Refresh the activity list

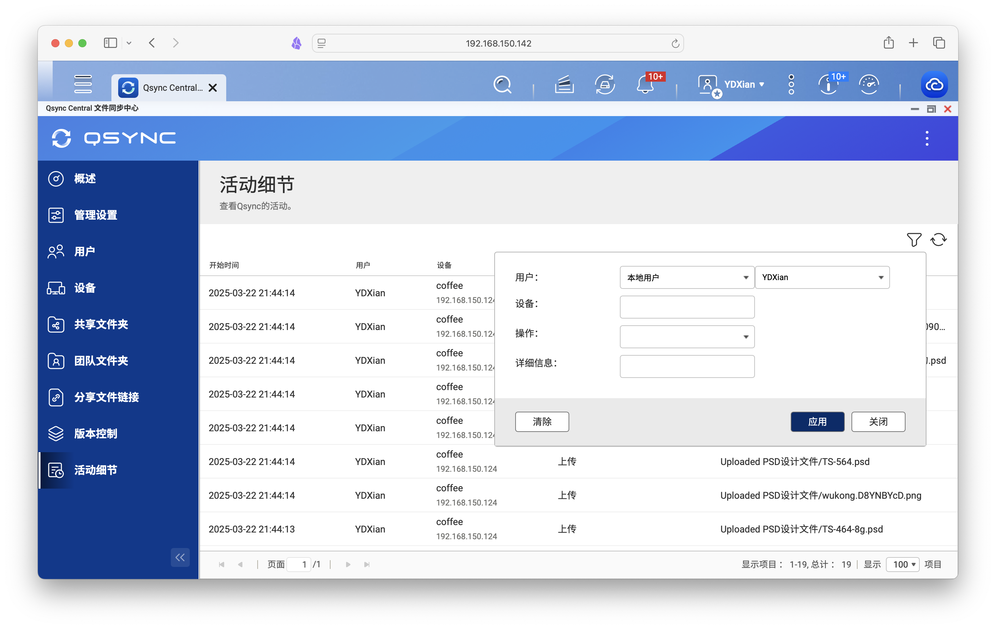(x=939, y=240)
